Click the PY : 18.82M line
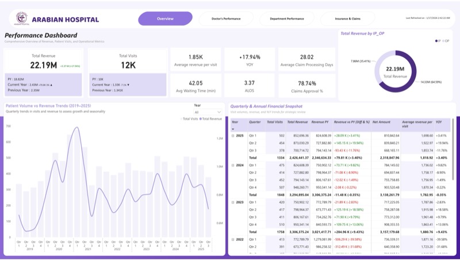The image size is (460, 261). pos(16,79)
